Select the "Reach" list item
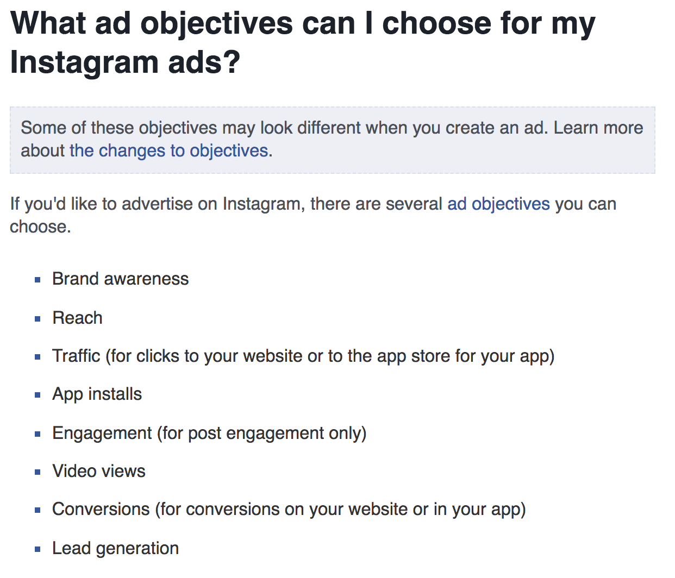Viewport: 675px width, 578px height. coord(77,318)
